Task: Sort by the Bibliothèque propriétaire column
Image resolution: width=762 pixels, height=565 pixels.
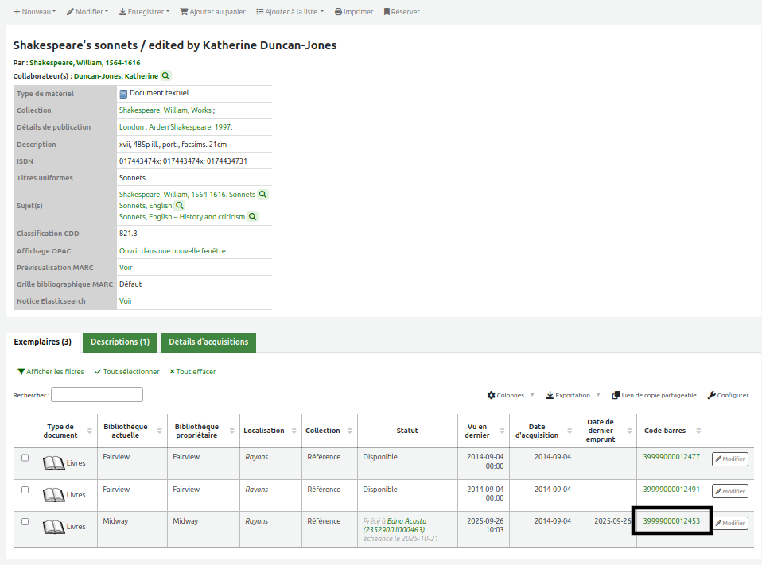Action: (204, 431)
